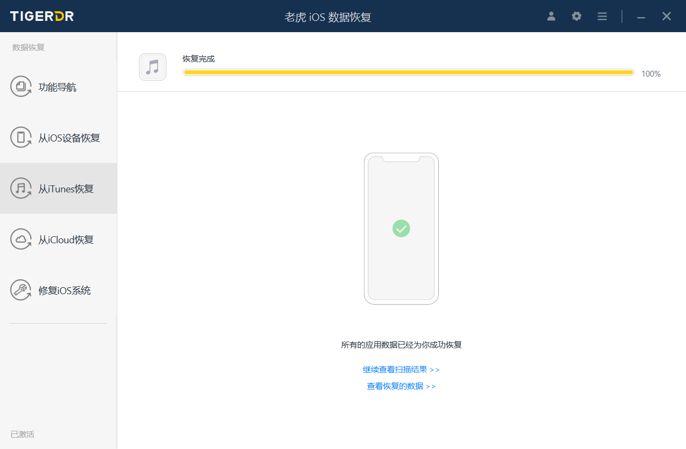Click the phone icon beside 从iOS设备恢复

click(21, 137)
